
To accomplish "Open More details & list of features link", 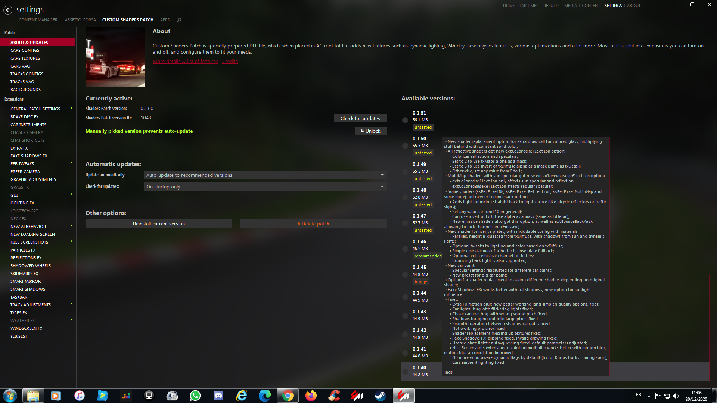I will coord(185,62).
